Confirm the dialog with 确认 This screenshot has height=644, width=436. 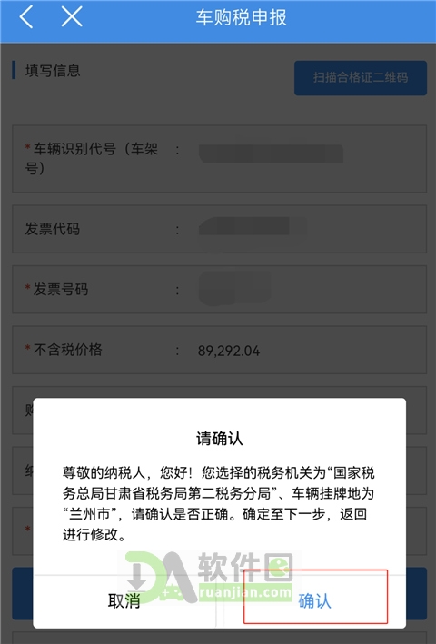[x=315, y=601]
